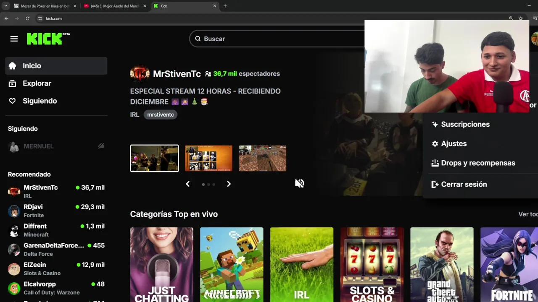Screen dimensions: 538x302
Task: Click the search magnifier icon
Action: tap(198, 39)
